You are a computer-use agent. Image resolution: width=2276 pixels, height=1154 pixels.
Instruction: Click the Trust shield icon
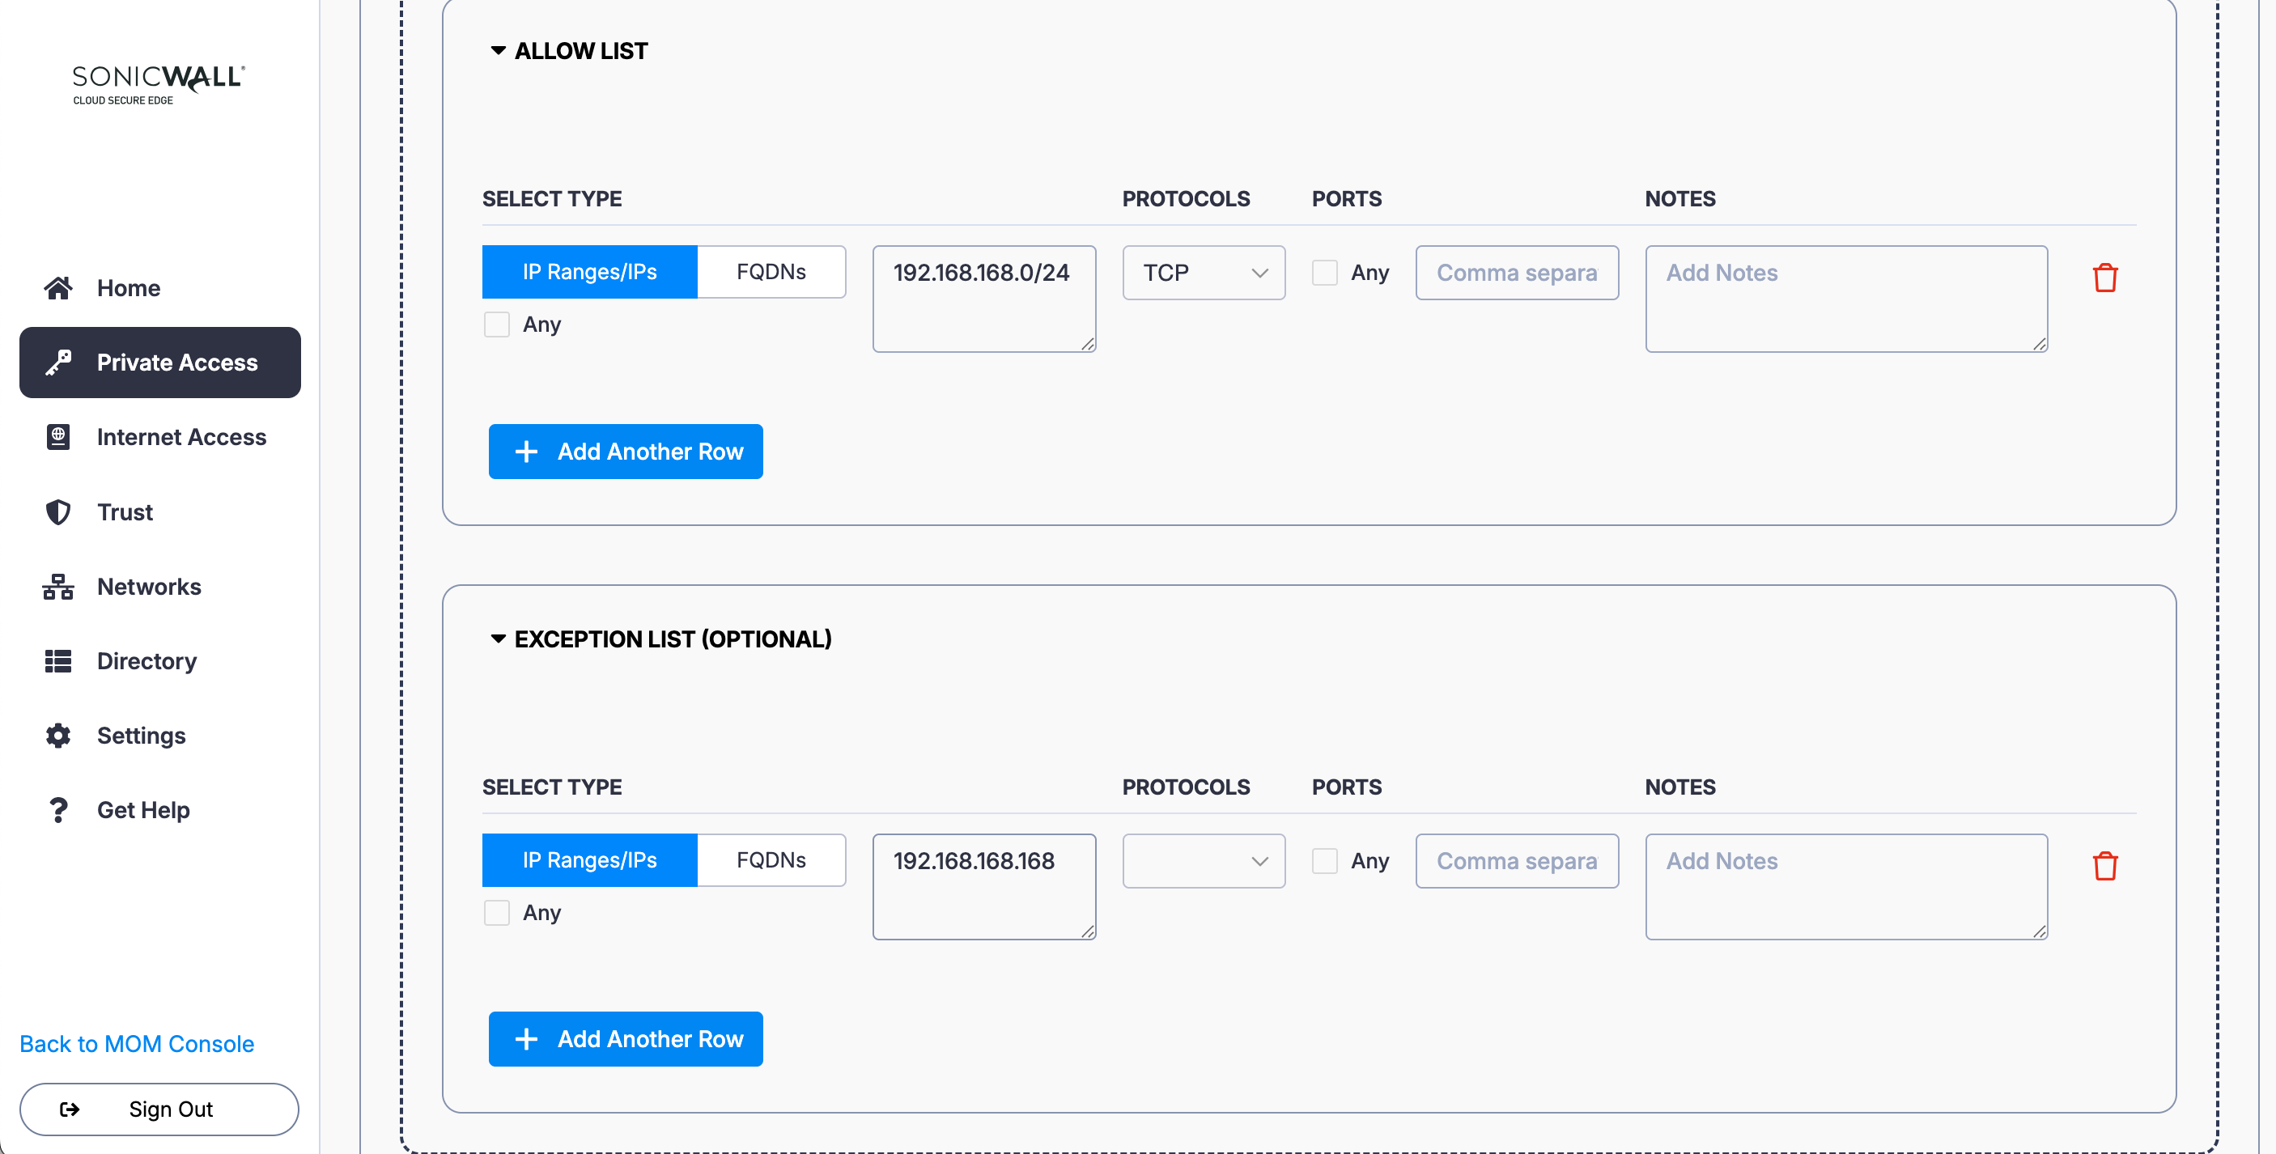[58, 511]
